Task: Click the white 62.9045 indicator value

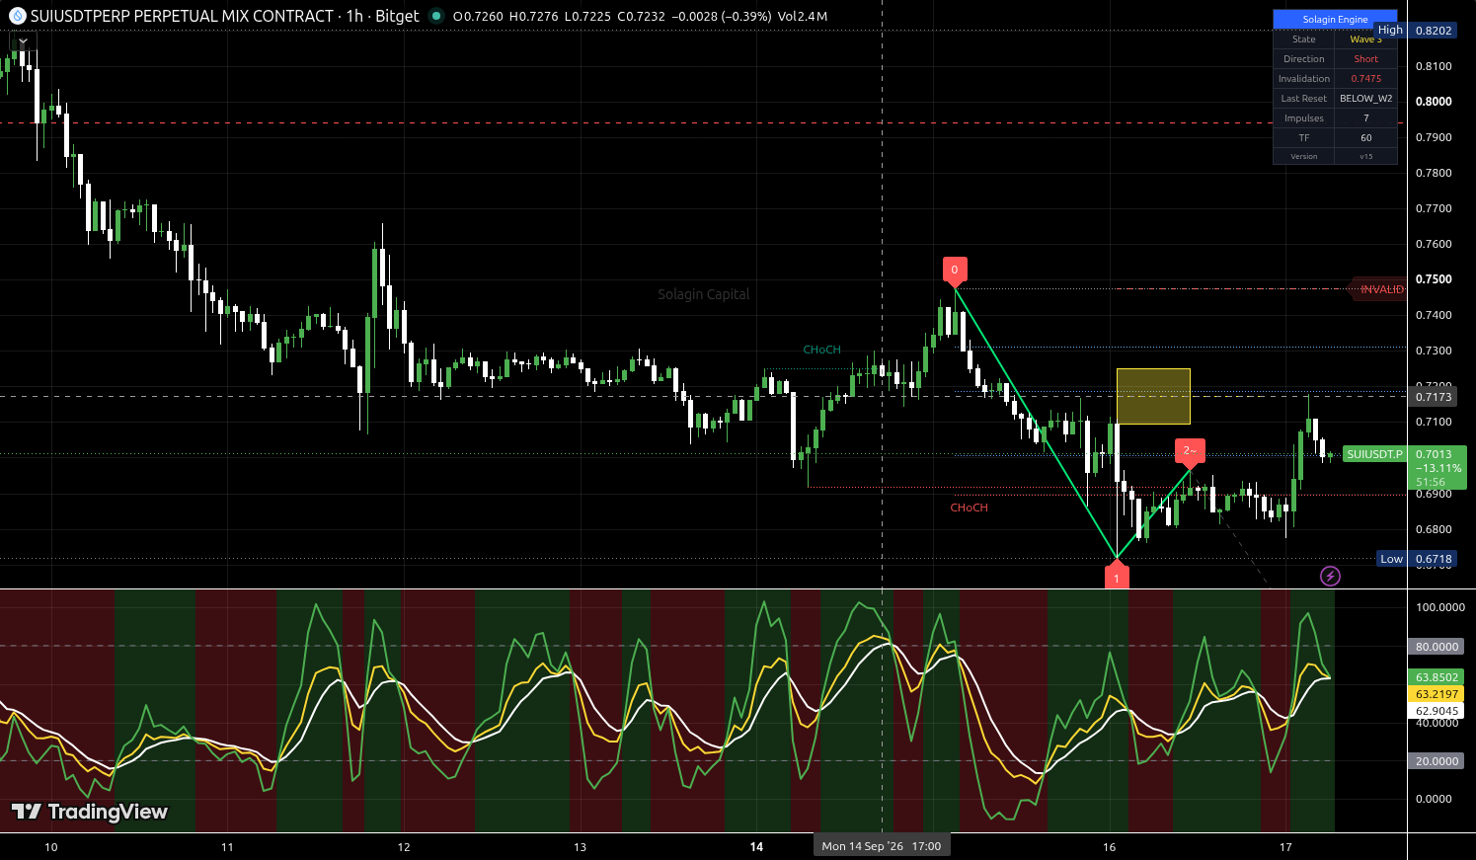Action: click(1437, 711)
